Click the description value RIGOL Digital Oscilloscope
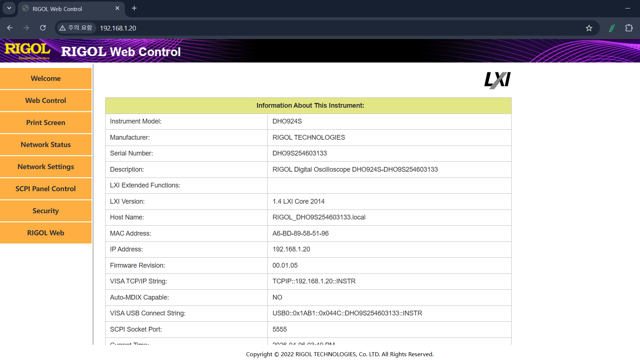 [x=355, y=169]
